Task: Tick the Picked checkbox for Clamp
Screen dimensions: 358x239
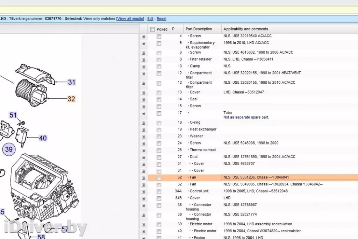Action: coord(159,67)
